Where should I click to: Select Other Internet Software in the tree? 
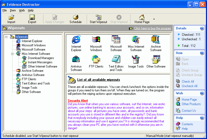[42, 66]
